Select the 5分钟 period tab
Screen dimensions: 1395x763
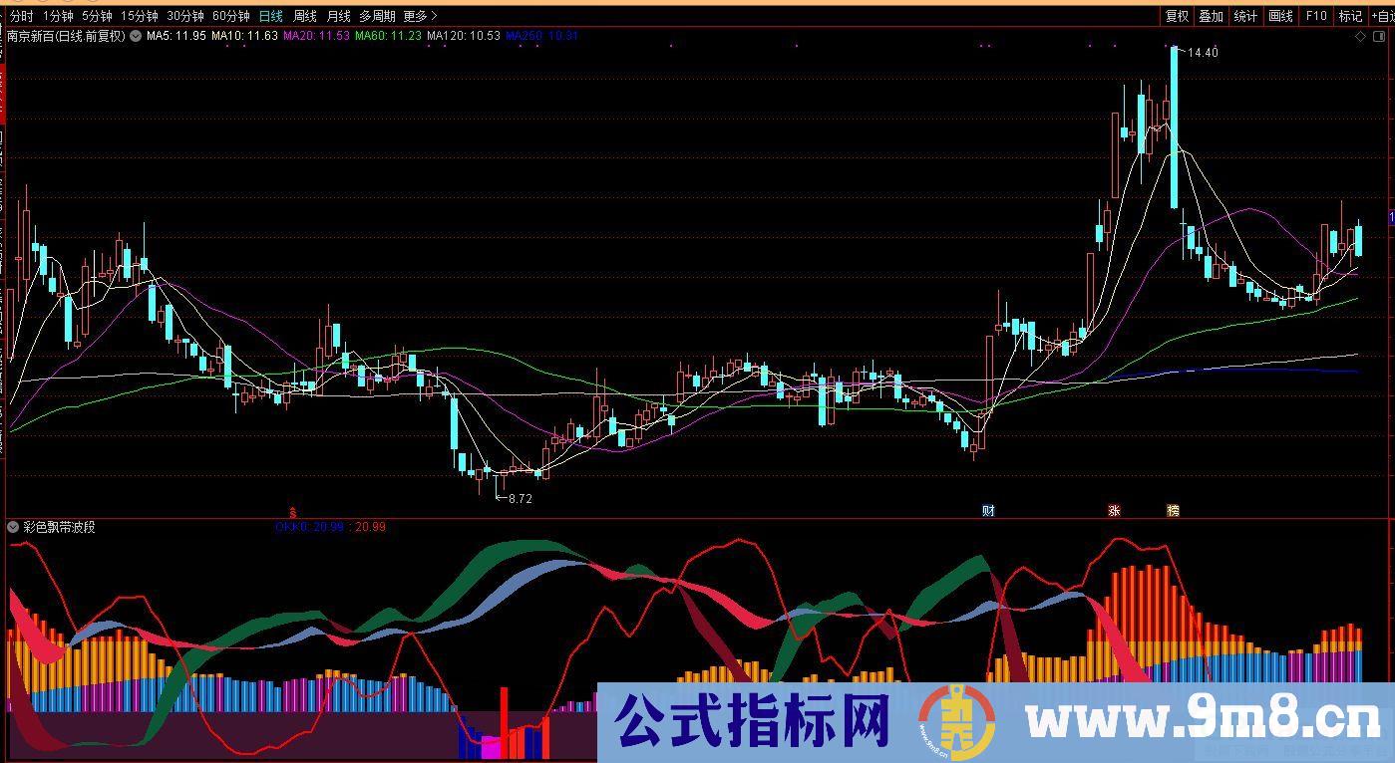coord(98,16)
